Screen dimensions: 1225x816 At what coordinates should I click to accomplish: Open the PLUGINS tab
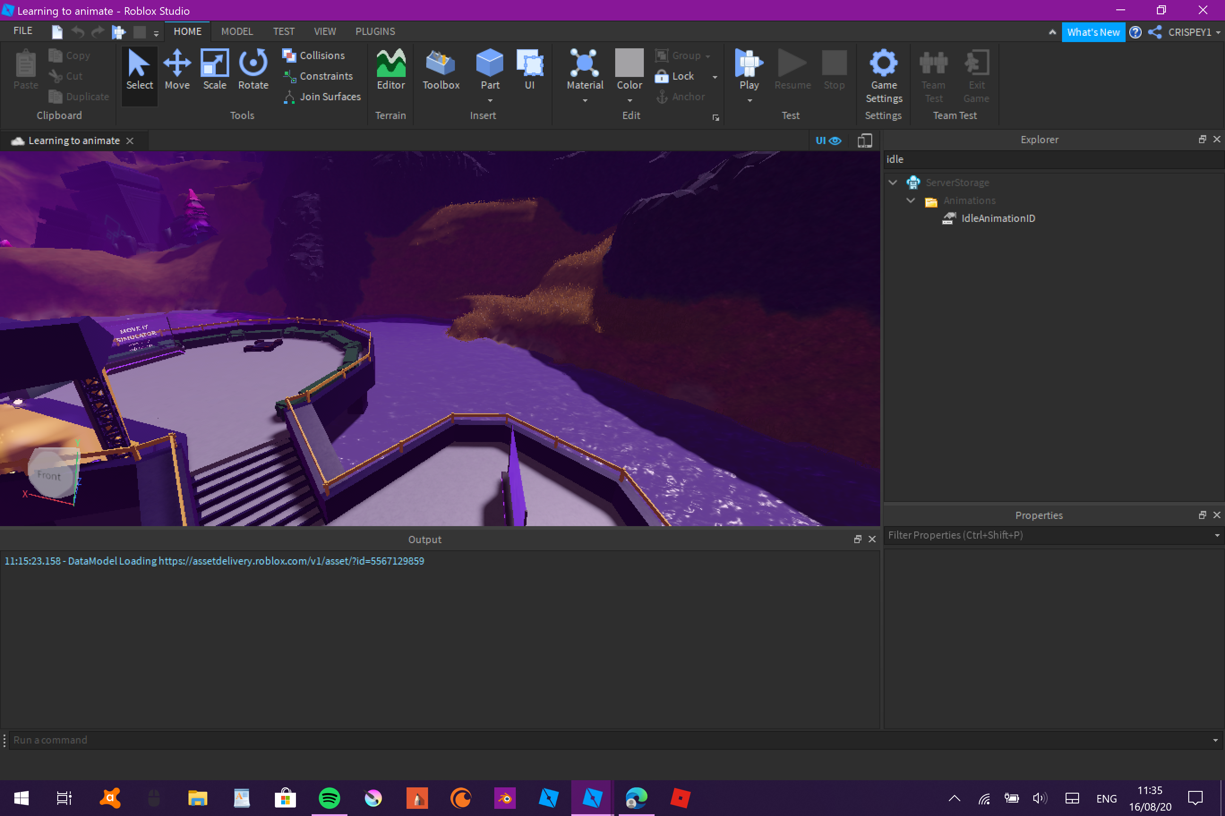click(375, 31)
